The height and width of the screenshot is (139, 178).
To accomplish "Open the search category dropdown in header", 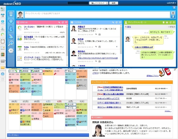I will tap(99, 3).
